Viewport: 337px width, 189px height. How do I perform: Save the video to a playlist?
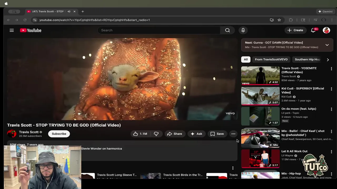217,134
